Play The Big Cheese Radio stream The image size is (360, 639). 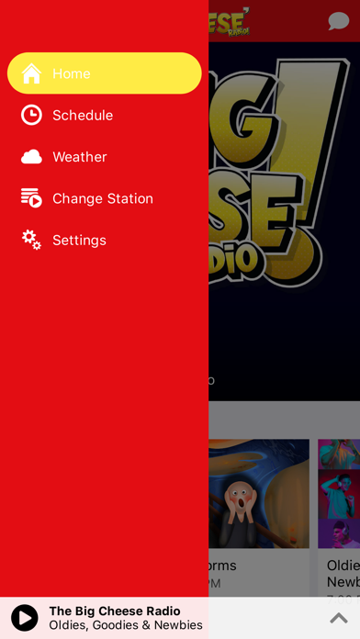click(25, 618)
